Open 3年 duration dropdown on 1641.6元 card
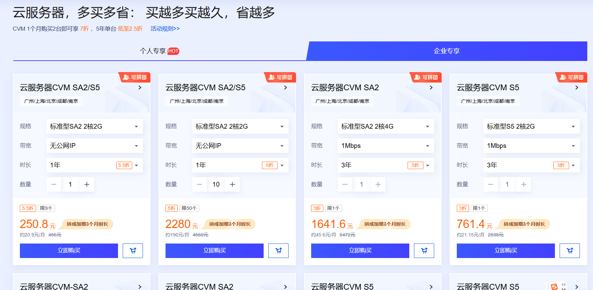 (386, 165)
